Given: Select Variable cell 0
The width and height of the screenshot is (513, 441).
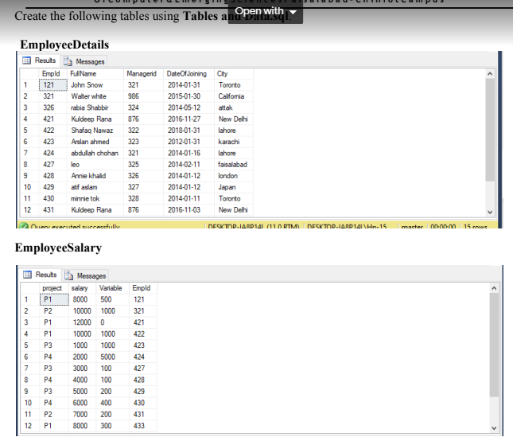Looking at the screenshot, I should click(113, 322).
